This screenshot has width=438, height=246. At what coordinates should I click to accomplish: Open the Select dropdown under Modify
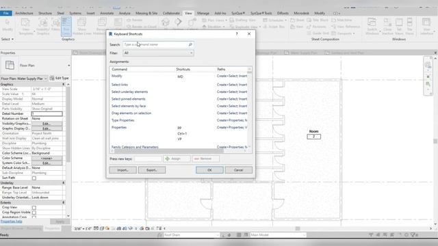pyautogui.click(x=8, y=40)
